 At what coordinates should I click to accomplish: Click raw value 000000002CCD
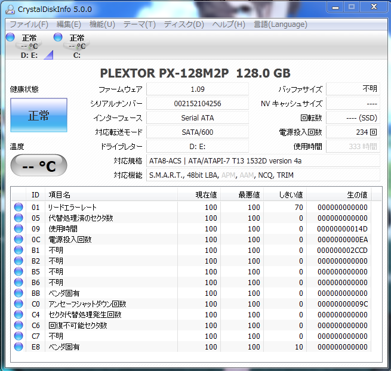point(342,250)
